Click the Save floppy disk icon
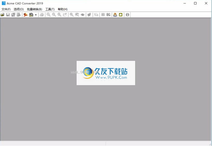 [8, 15]
